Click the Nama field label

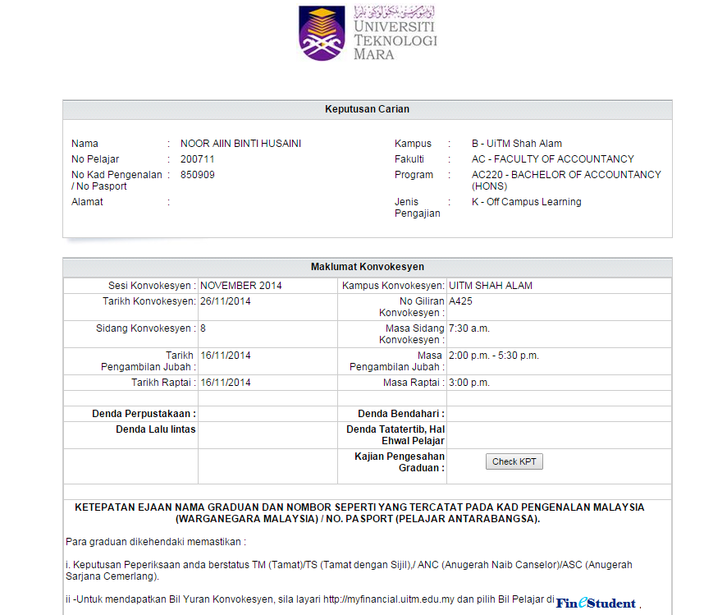tap(85, 144)
